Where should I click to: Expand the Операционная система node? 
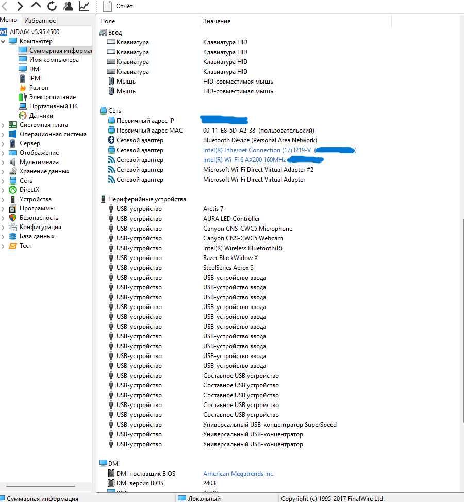[x=3, y=135]
